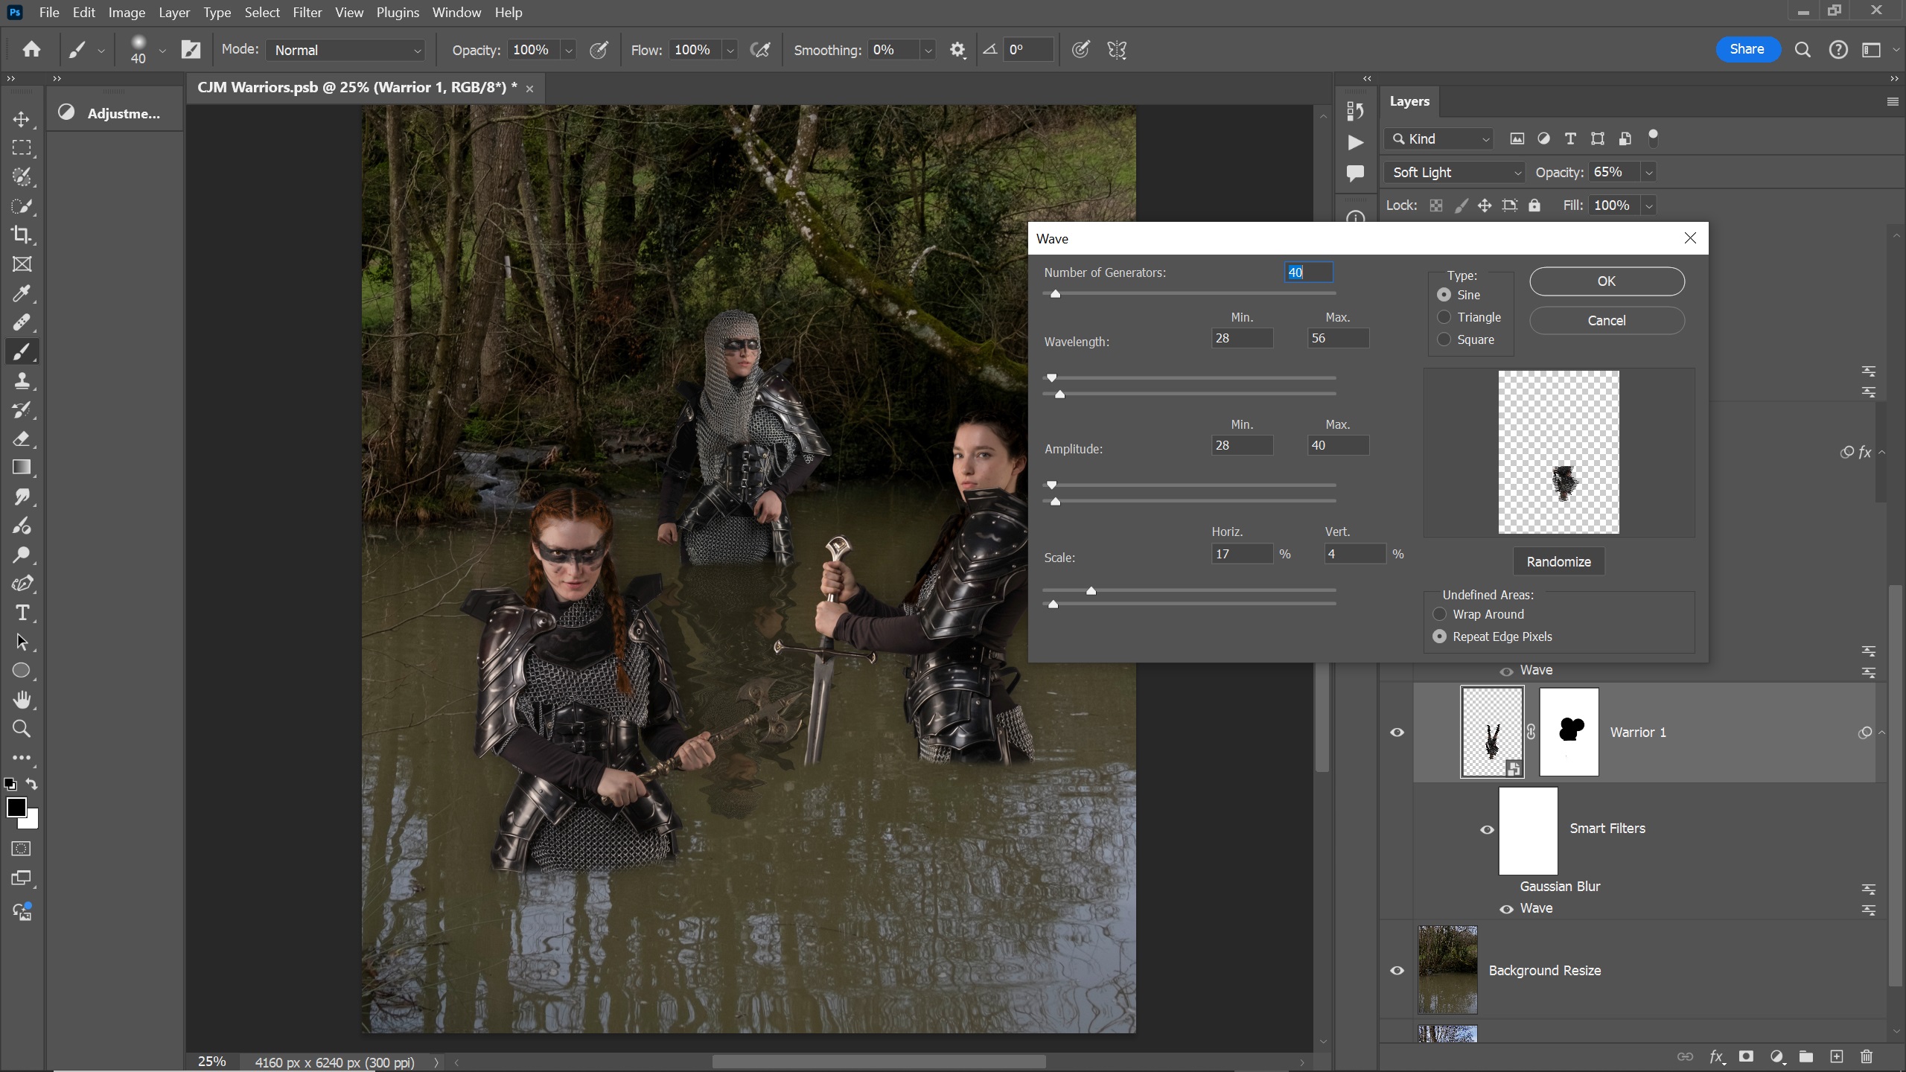Select the Zoom tool in toolbar
The height and width of the screenshot is (1072, 1906).
pyautogui.click(x=22, y=729)
